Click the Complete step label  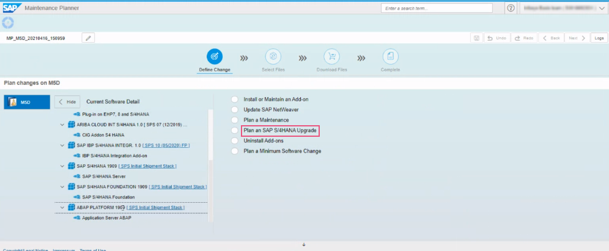click(x=390, y=70)
